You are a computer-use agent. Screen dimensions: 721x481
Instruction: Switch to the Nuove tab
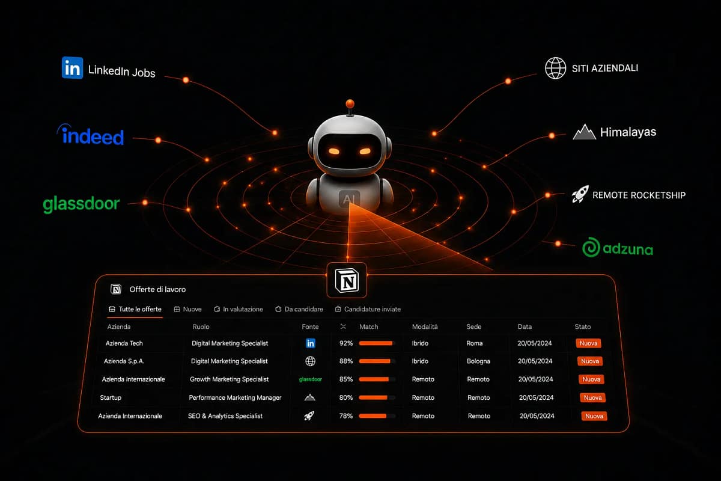[188, 309]
